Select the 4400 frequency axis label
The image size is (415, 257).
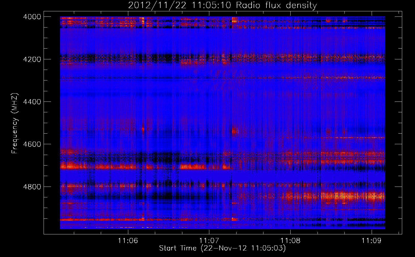pyautogui.click(x=32, y=102)
